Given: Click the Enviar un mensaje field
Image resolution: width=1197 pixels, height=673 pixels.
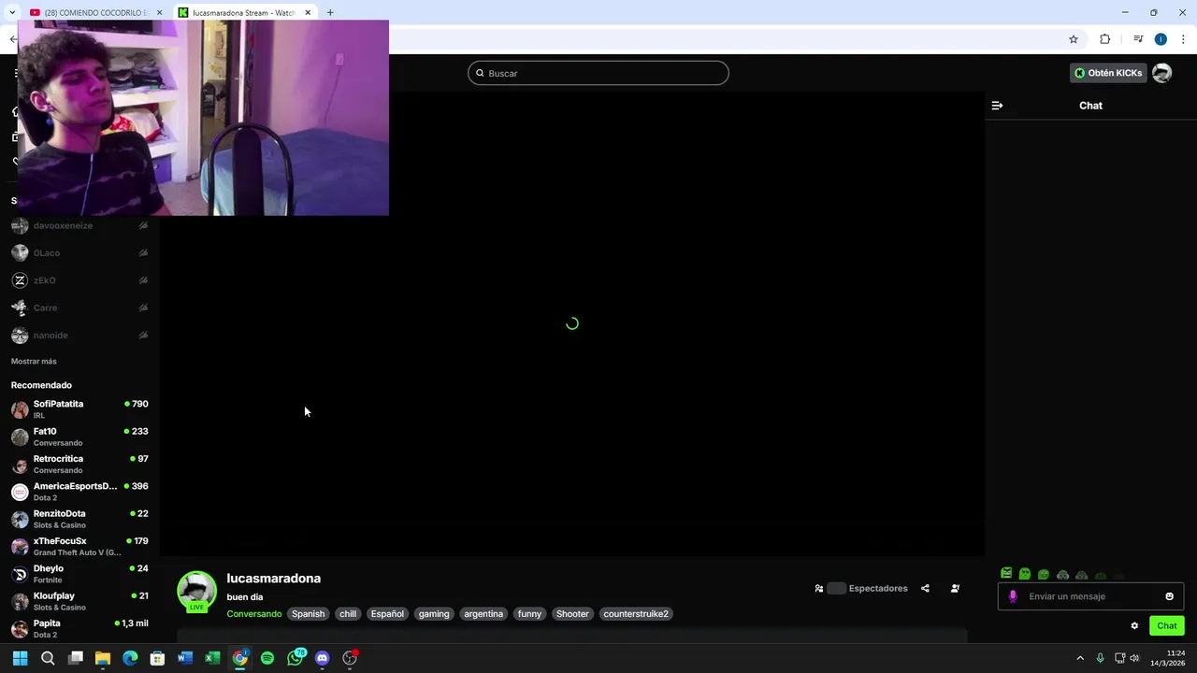Looking at the screenshot, I should point(1092,596).
